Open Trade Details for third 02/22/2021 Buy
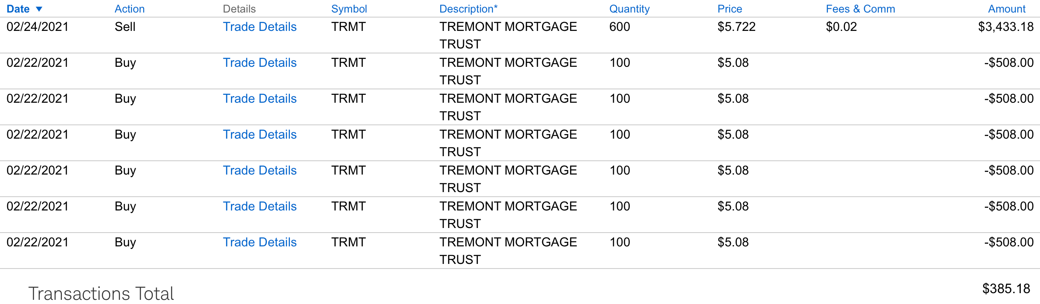This screenshot has width=1040, height=304. tap(259, 134)
